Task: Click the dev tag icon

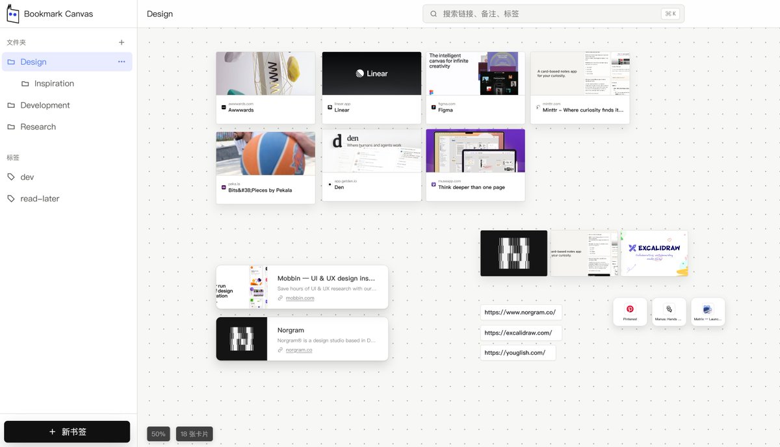Action: coord(11,177)
